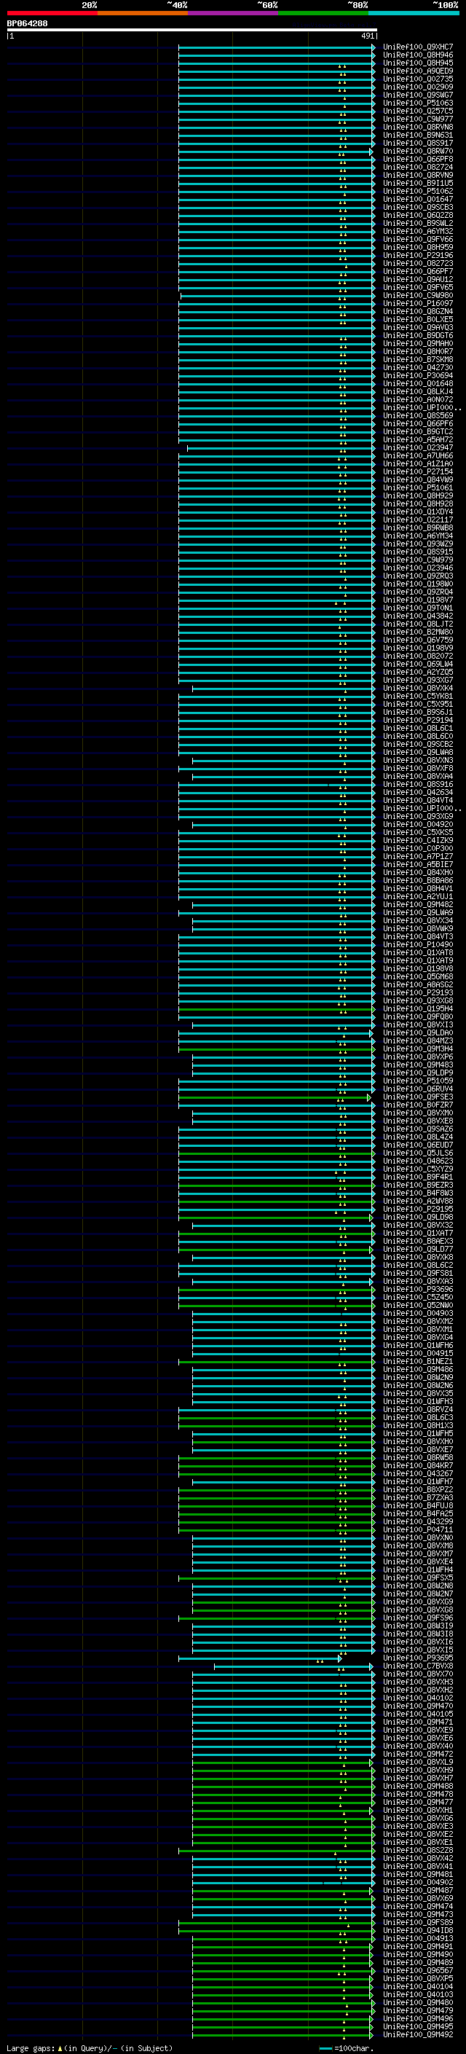Click the alignment bar for UniRef100_C9W980
Image resolution: width=466 pixels, height=2054 pixels.
277,296
